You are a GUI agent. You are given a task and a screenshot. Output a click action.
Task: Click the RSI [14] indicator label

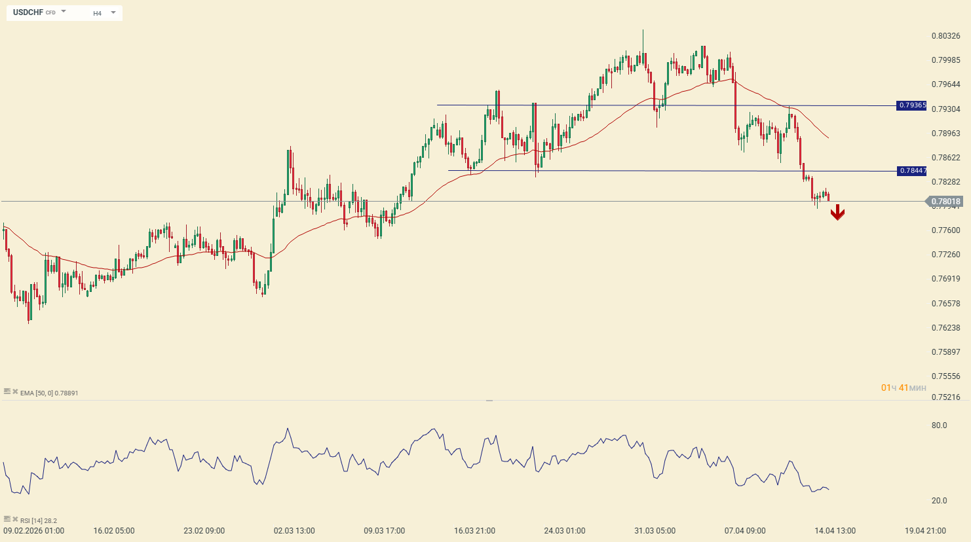tap(38, 521)
